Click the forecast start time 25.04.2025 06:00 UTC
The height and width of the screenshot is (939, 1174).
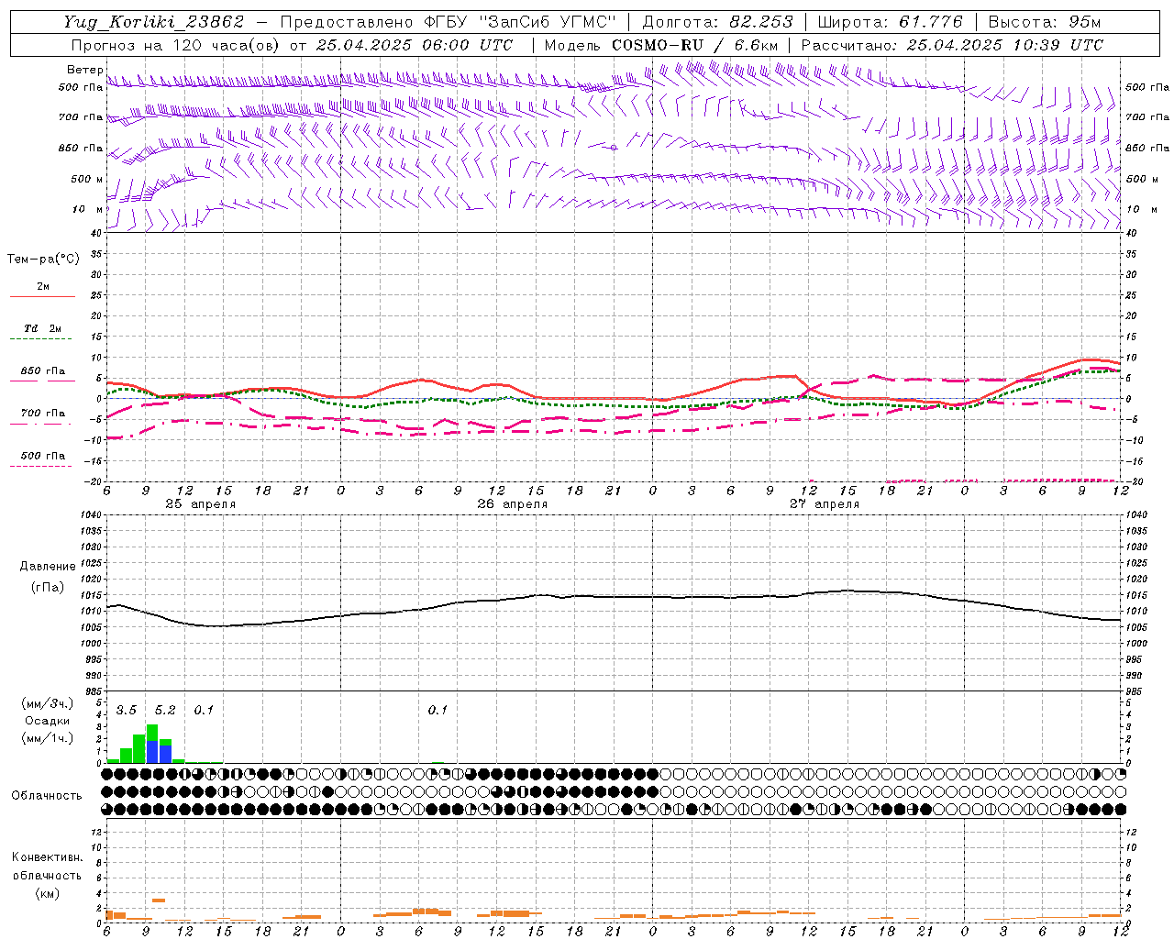[415, 45]
